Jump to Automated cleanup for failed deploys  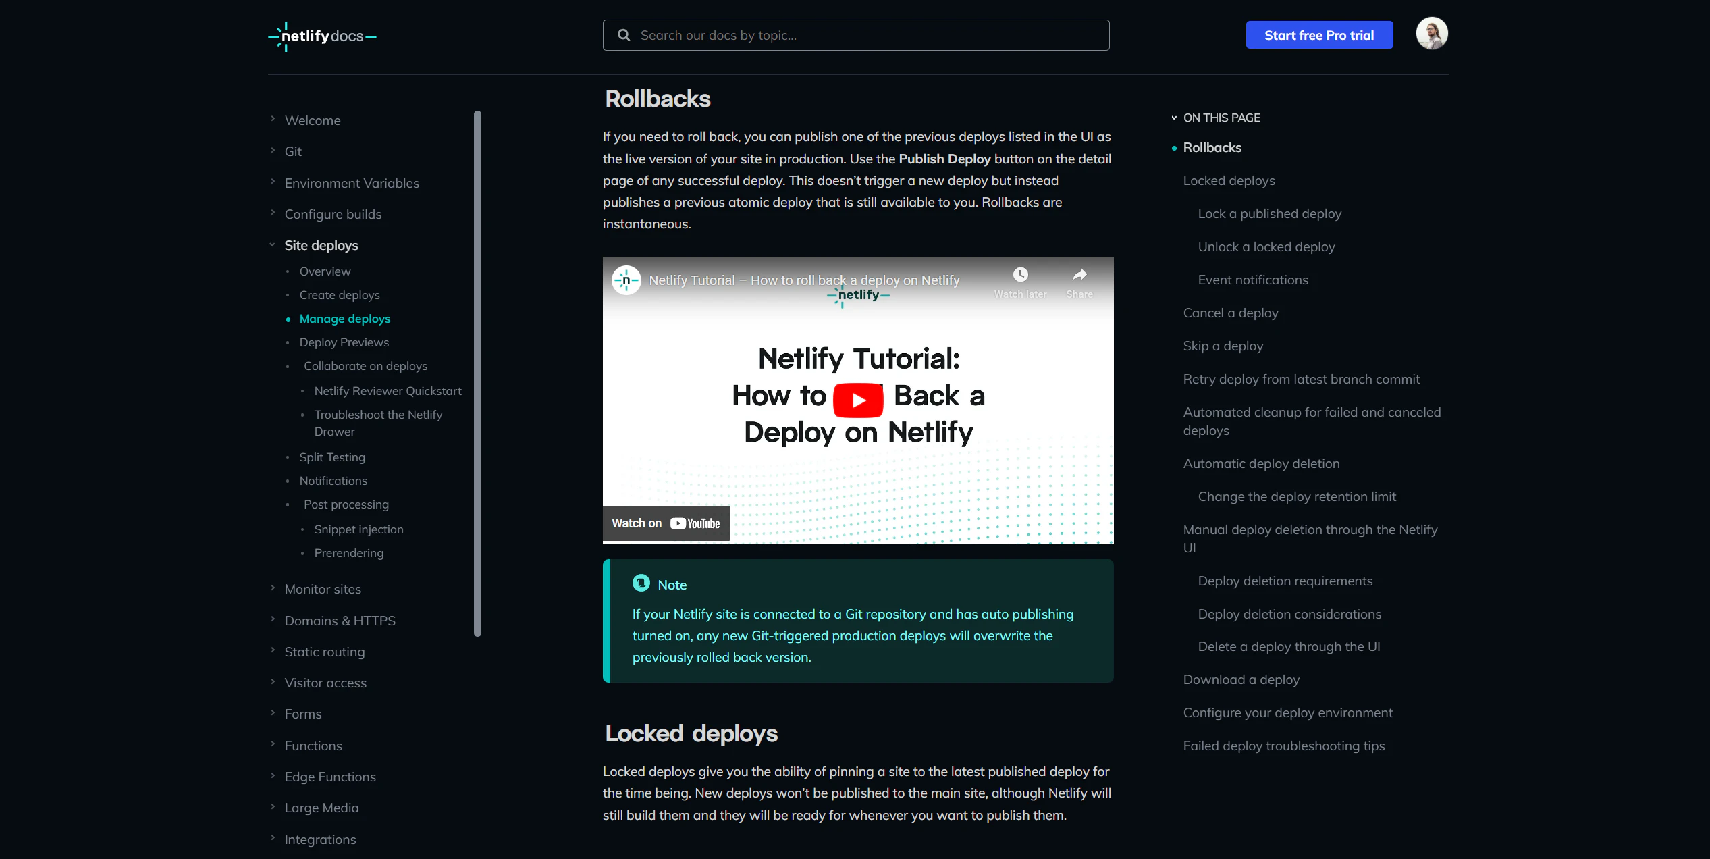coord(1312,421)
